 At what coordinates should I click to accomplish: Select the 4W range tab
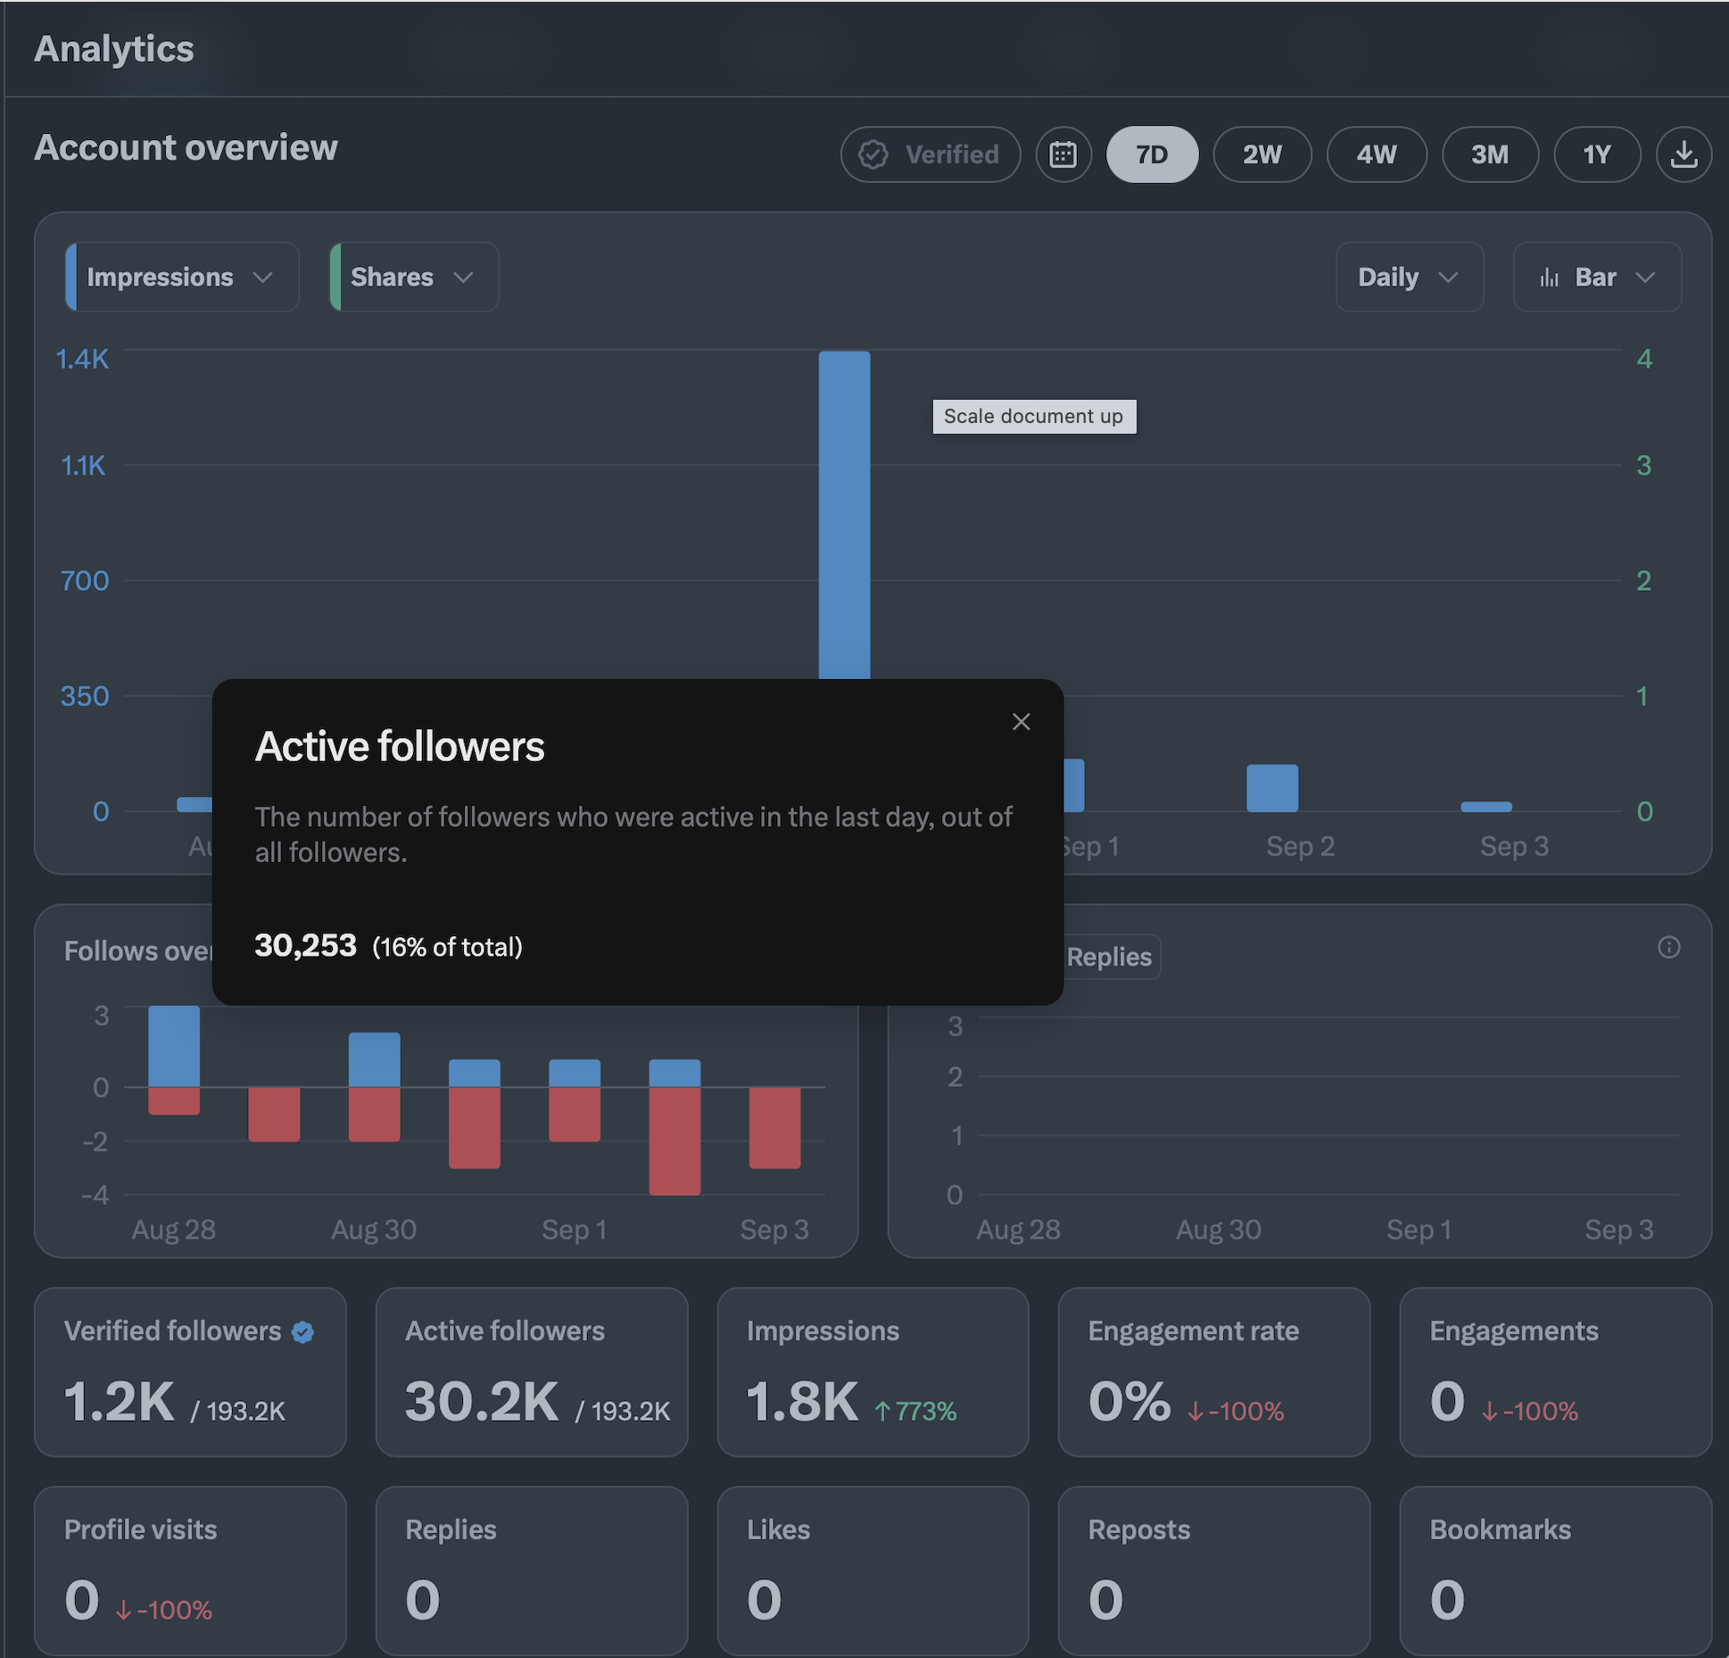[x=1376, y=154]
